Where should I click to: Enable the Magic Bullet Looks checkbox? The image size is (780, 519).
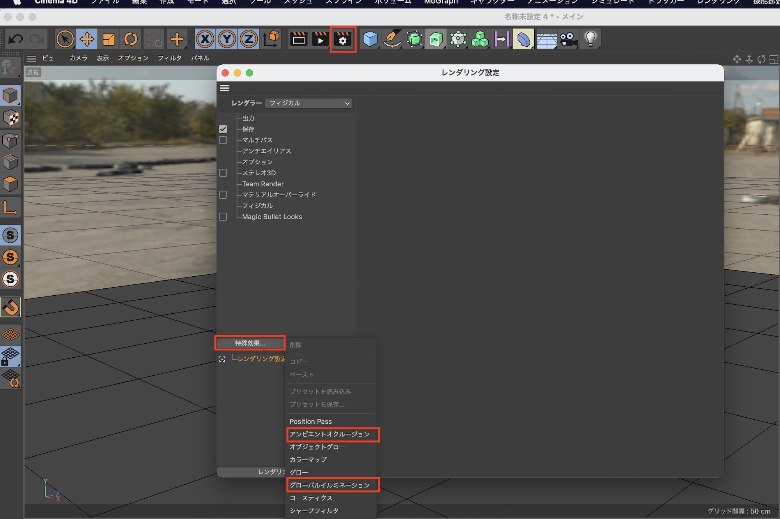223,217
